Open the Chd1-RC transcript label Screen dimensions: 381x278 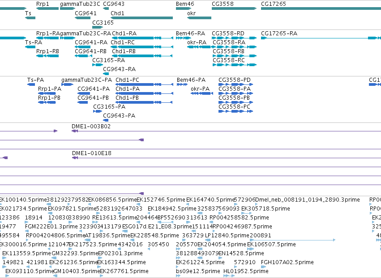pos(123,42)
